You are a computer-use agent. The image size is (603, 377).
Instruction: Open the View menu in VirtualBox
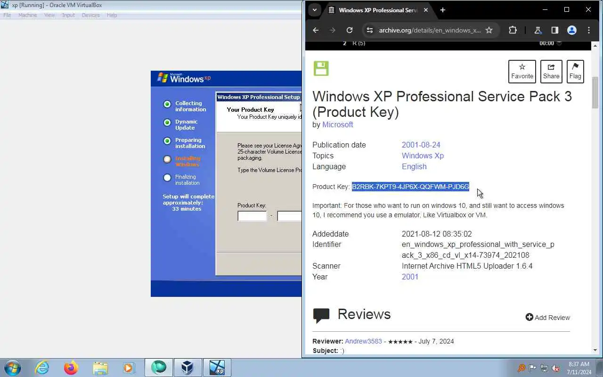pyautogui.click(x=49, y=15)
